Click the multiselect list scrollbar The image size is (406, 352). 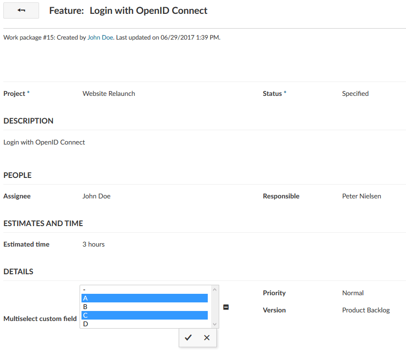point(214,306)
